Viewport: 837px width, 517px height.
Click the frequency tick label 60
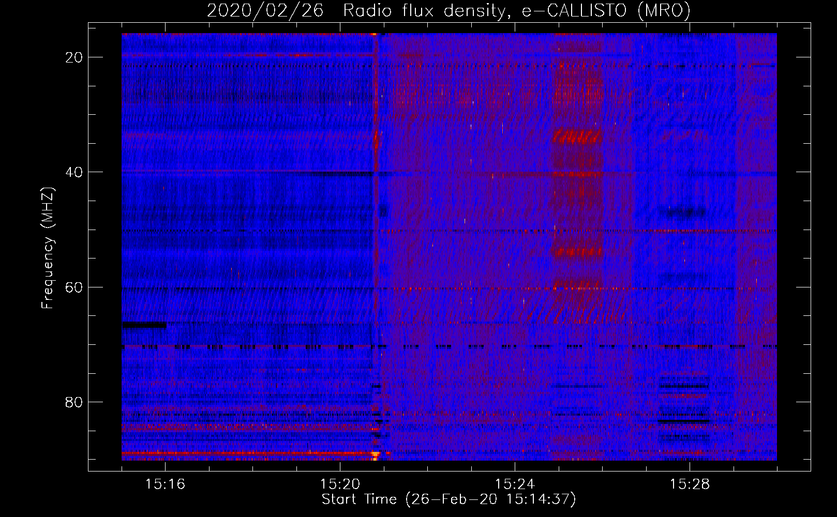[74, 287]
